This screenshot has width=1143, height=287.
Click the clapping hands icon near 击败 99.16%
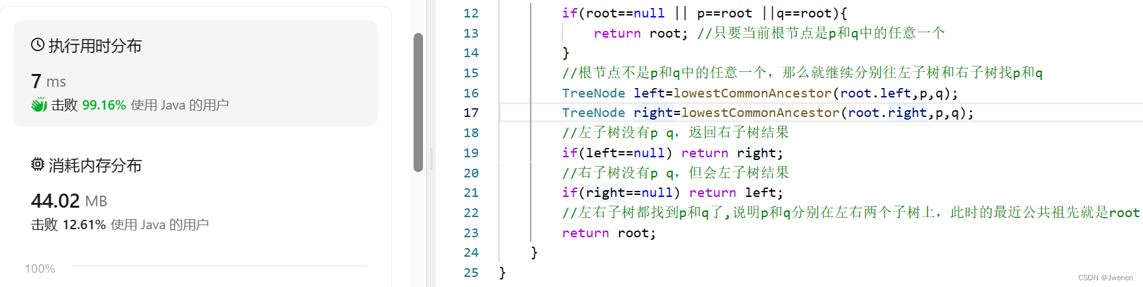(x=39, y=105)
